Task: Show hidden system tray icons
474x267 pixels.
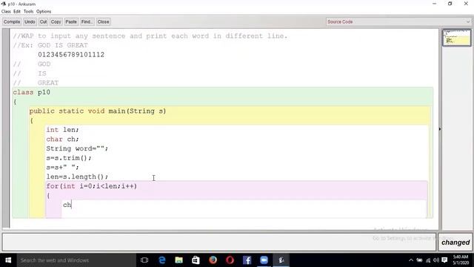Action: [411, 260]
